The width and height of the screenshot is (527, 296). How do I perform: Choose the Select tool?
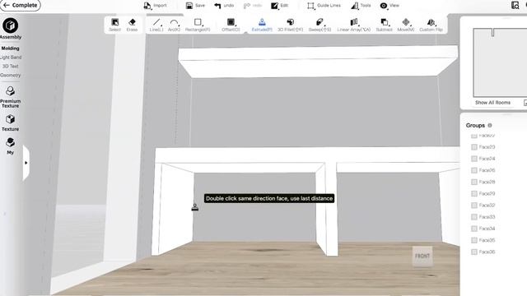(x=114, y=25)
